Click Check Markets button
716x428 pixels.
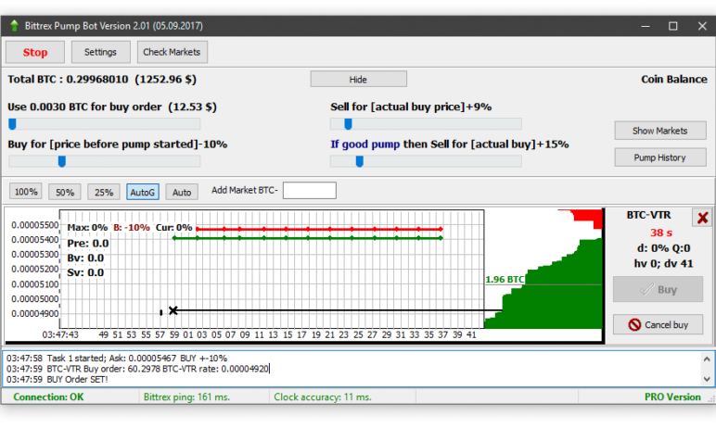pos(172,52)
